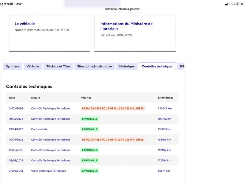Select the 31/03/2026 inspection date
Viewport: 245px width, 184px height.
pos(16,108)
